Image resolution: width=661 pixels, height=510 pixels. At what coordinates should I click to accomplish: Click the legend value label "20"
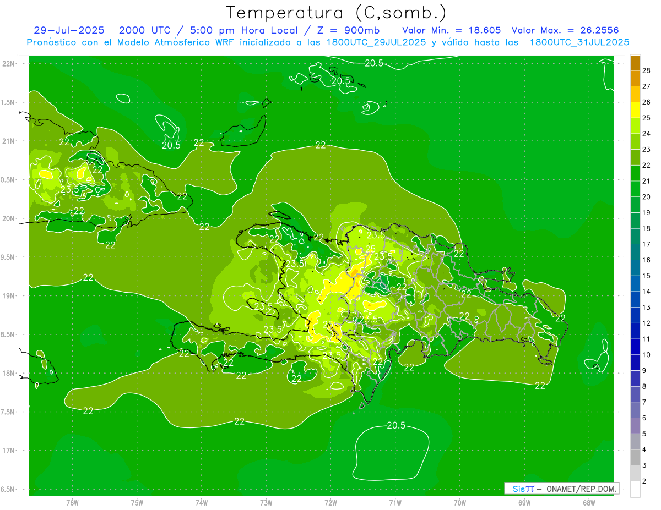647,197
